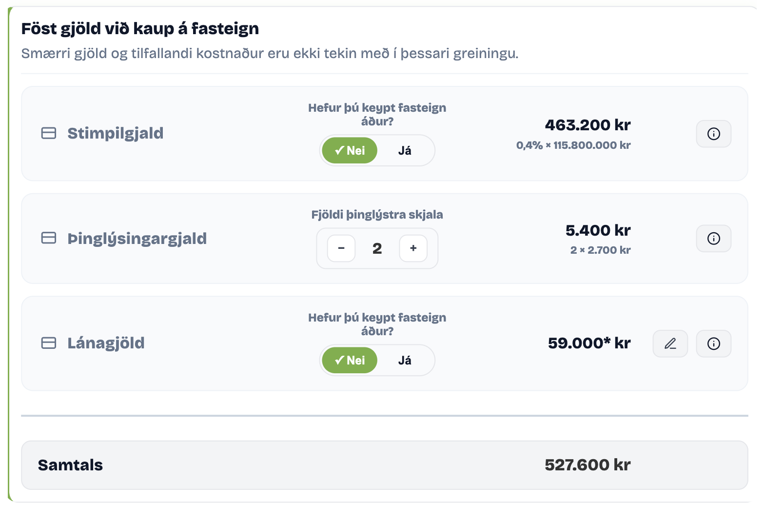The image size is (783, 525).
Task: Click the Samtals total 527.600 kr
Action: pyautogui.click(x=587, y=465)
